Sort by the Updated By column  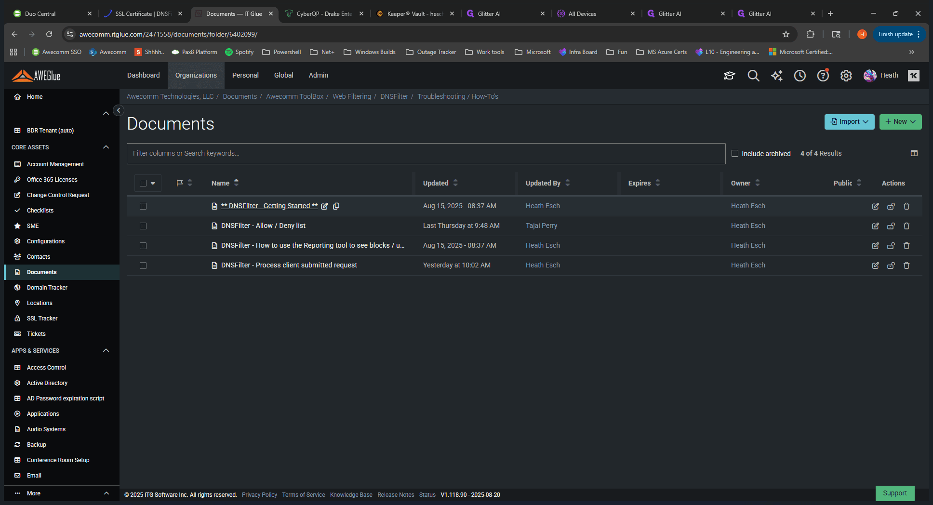pos(548,183)
